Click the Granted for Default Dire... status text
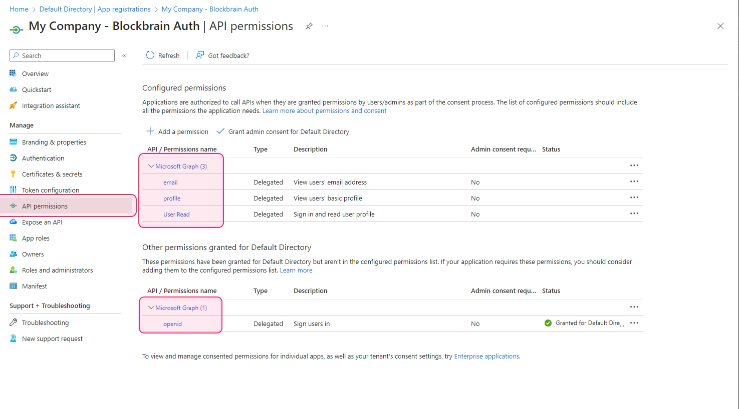This screenshot has width=739, height=409. click(589, 323)
